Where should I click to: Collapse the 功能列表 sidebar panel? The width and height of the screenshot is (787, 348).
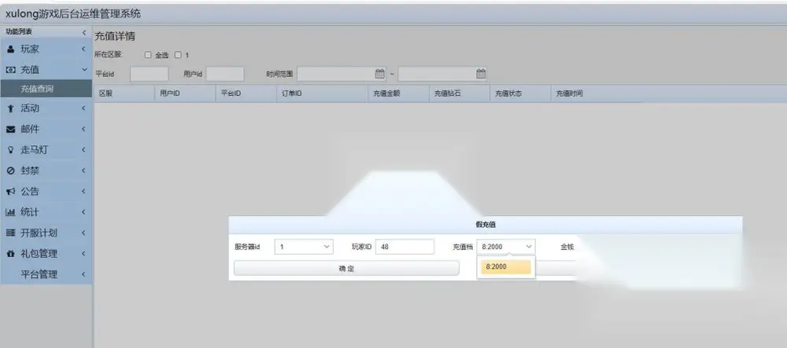84,32
